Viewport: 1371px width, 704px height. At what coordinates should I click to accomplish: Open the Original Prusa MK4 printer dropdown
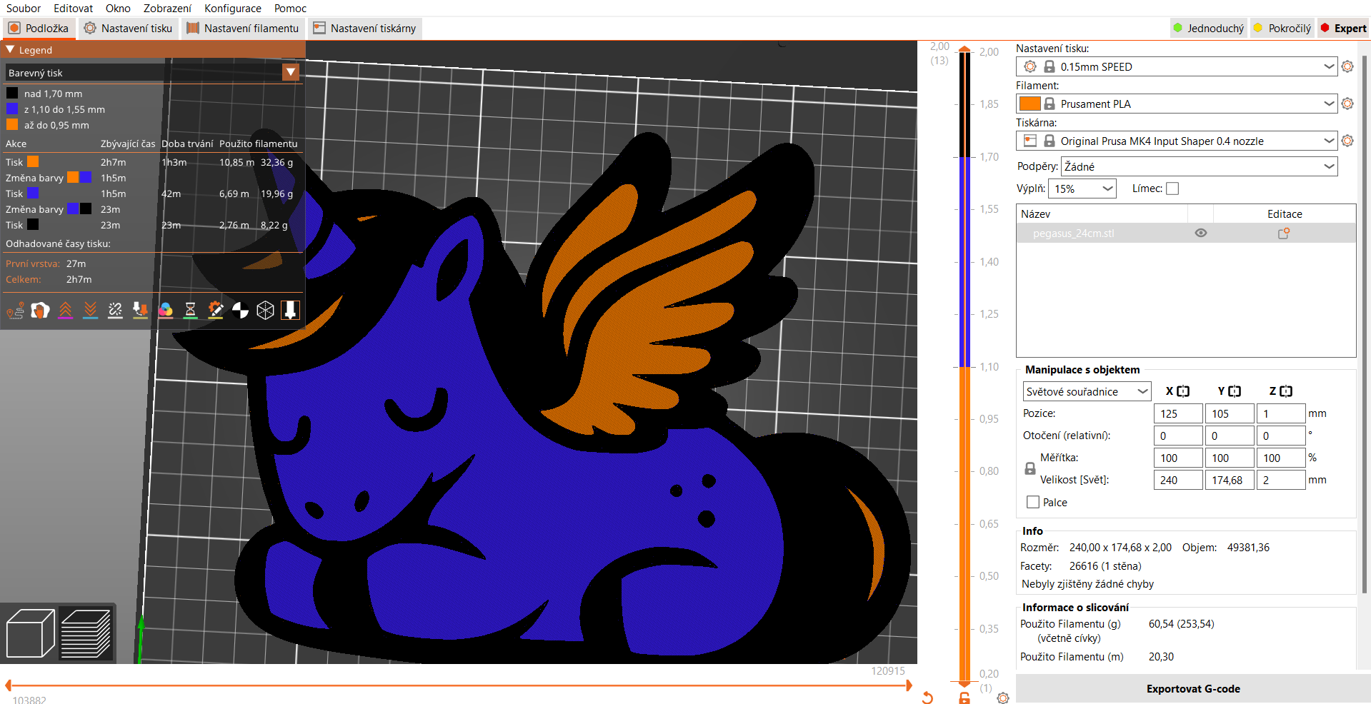(1176, 141)
